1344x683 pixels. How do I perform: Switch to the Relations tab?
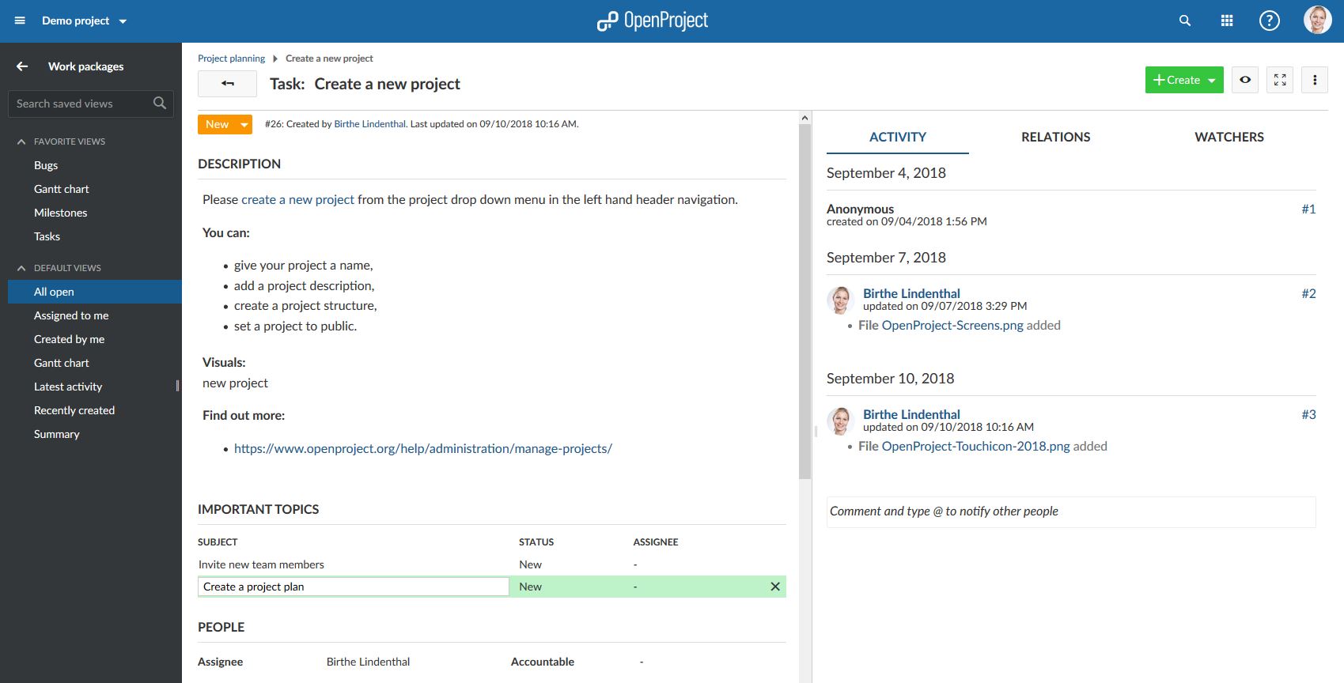pos(1055,137)
